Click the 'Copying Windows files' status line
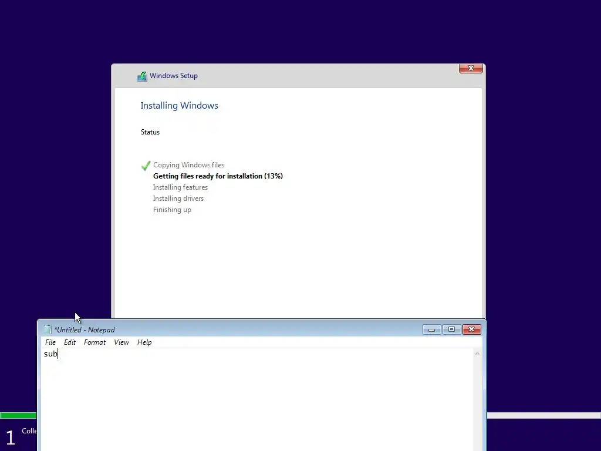 point(188,165)
